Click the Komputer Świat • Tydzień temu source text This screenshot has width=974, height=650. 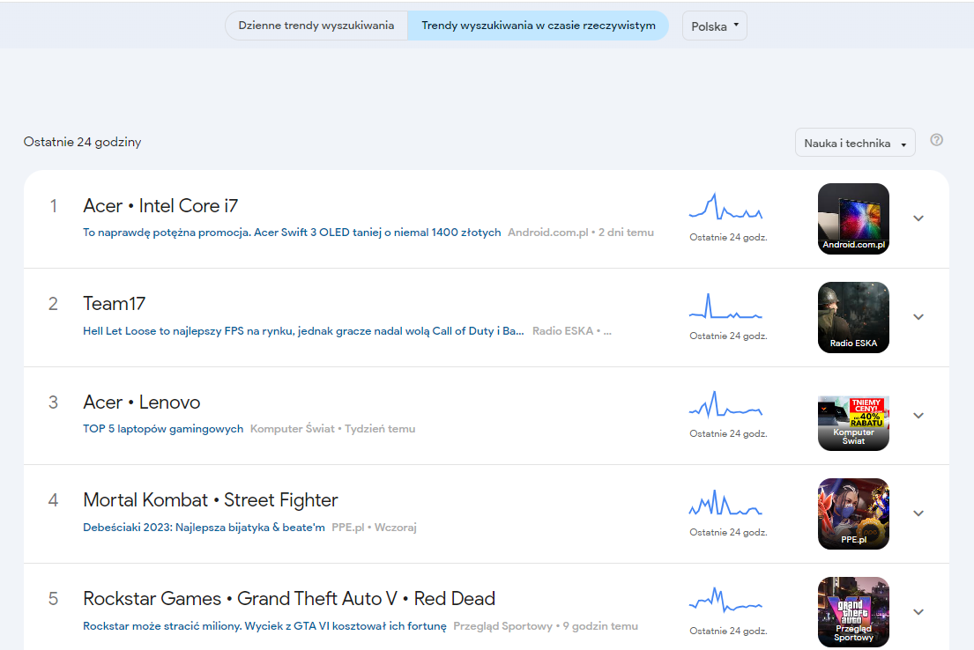click(333, 428)
